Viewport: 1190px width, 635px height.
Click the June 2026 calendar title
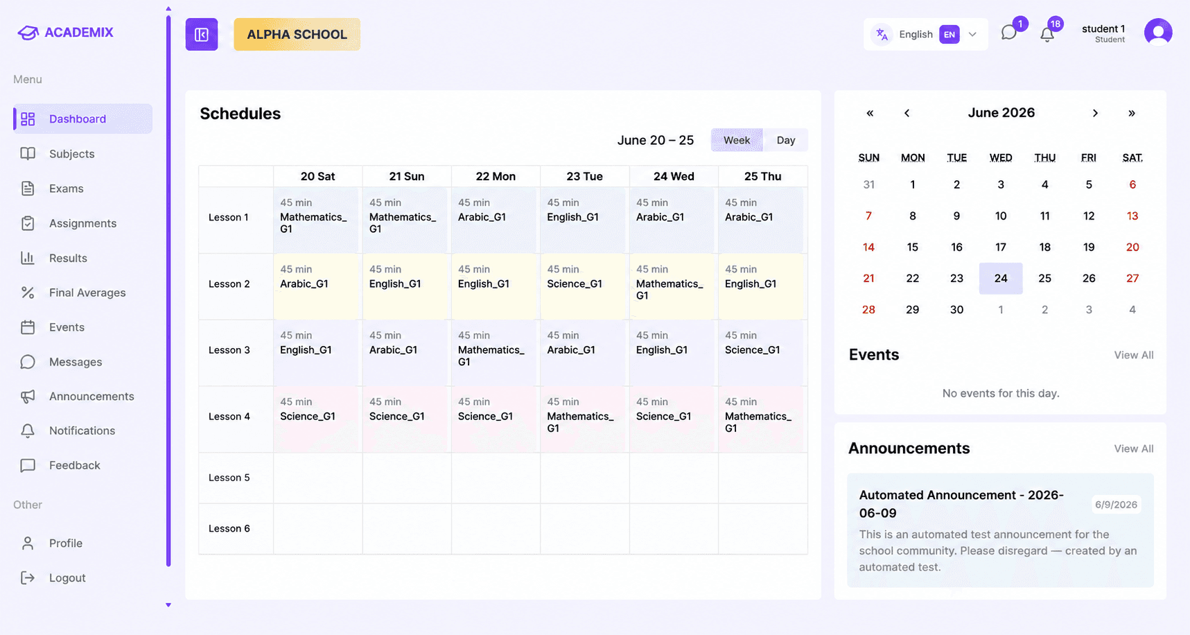(1001, 113)
